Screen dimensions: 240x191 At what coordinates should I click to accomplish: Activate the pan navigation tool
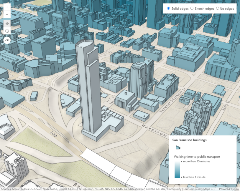(x=7, y=24)
